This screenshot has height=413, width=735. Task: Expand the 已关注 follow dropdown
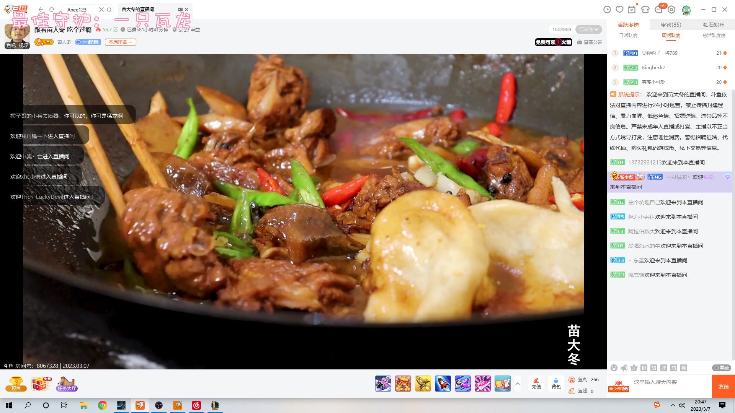[x=589, y=29]
